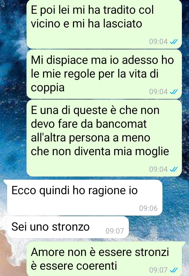The height and width of the screenshot is (276, 189).
Task: Select the message "Mi dispiace ma io adesso"
Action: pyautogui.click(x=104, y=74)
